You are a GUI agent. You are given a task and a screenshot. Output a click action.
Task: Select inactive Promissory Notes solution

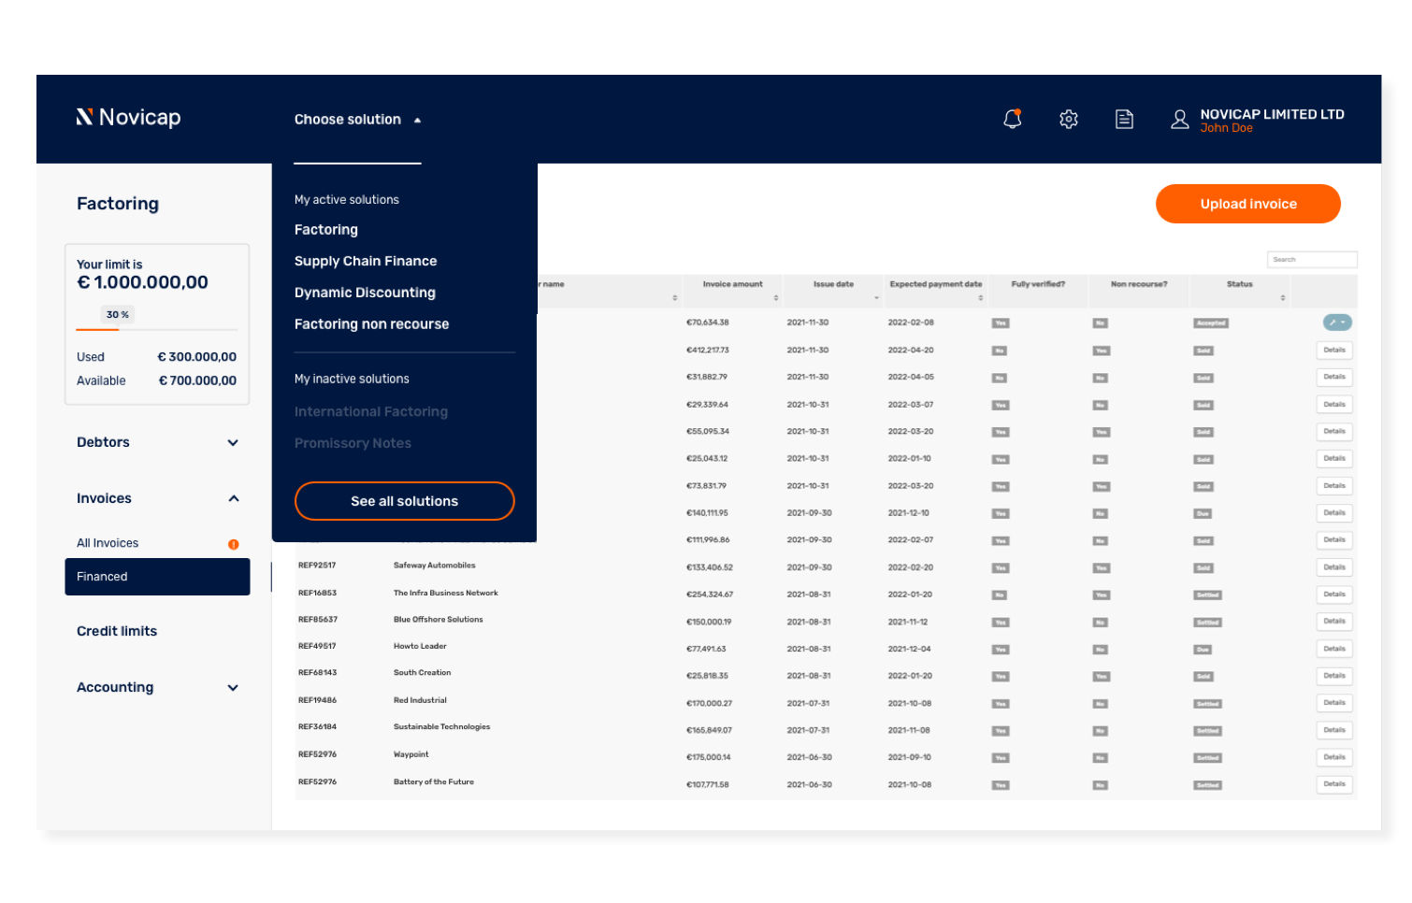tap(353, 443)
